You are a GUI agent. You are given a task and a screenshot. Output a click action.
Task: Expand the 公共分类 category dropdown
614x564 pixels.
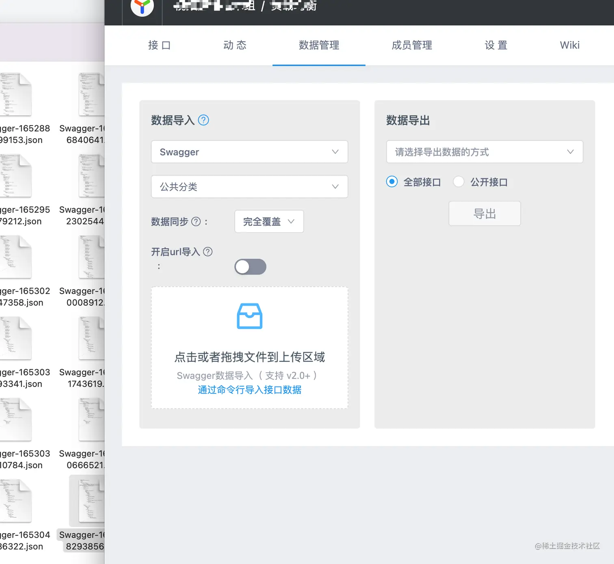pos(249,187)
